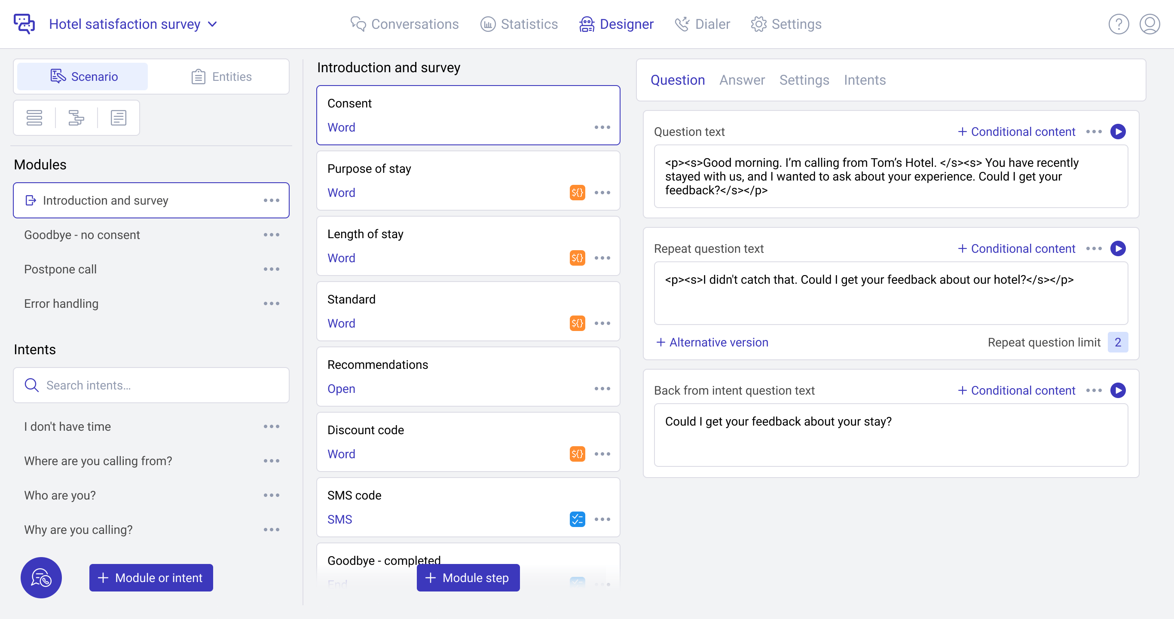The width and height of the screenshot is (1174, 619).
Task: Open the help icon in the top right
Action: (x=1119, y=24)
